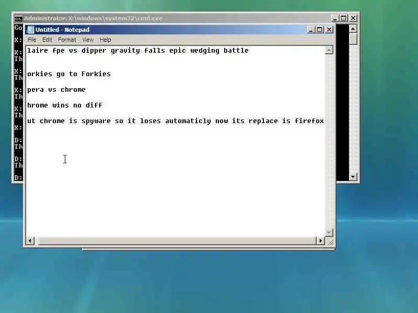Click the text 'pera vs chrome'

coord(56,90)
